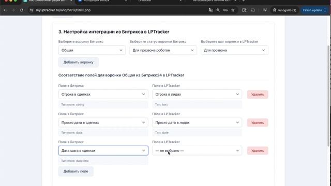Click the Finish update button
331x186 pixels.
pos(312,10)
